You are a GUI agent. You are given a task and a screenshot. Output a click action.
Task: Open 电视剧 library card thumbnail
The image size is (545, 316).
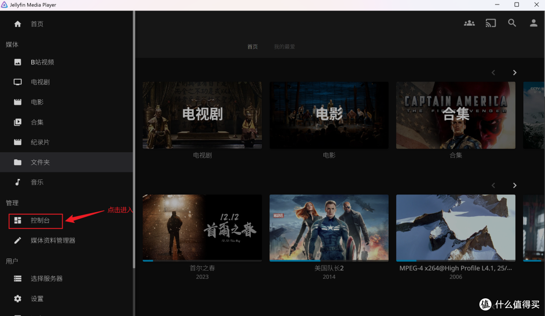coord(202,115)
